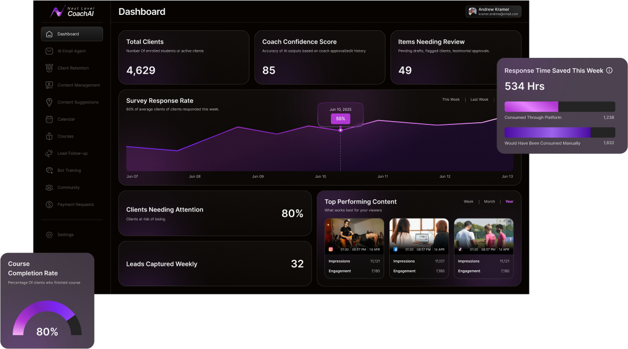The height and width of the screenshot is (349, 628).
Task: Click the Content Suggestions lightbulb icon
Action: coord(49,102)
